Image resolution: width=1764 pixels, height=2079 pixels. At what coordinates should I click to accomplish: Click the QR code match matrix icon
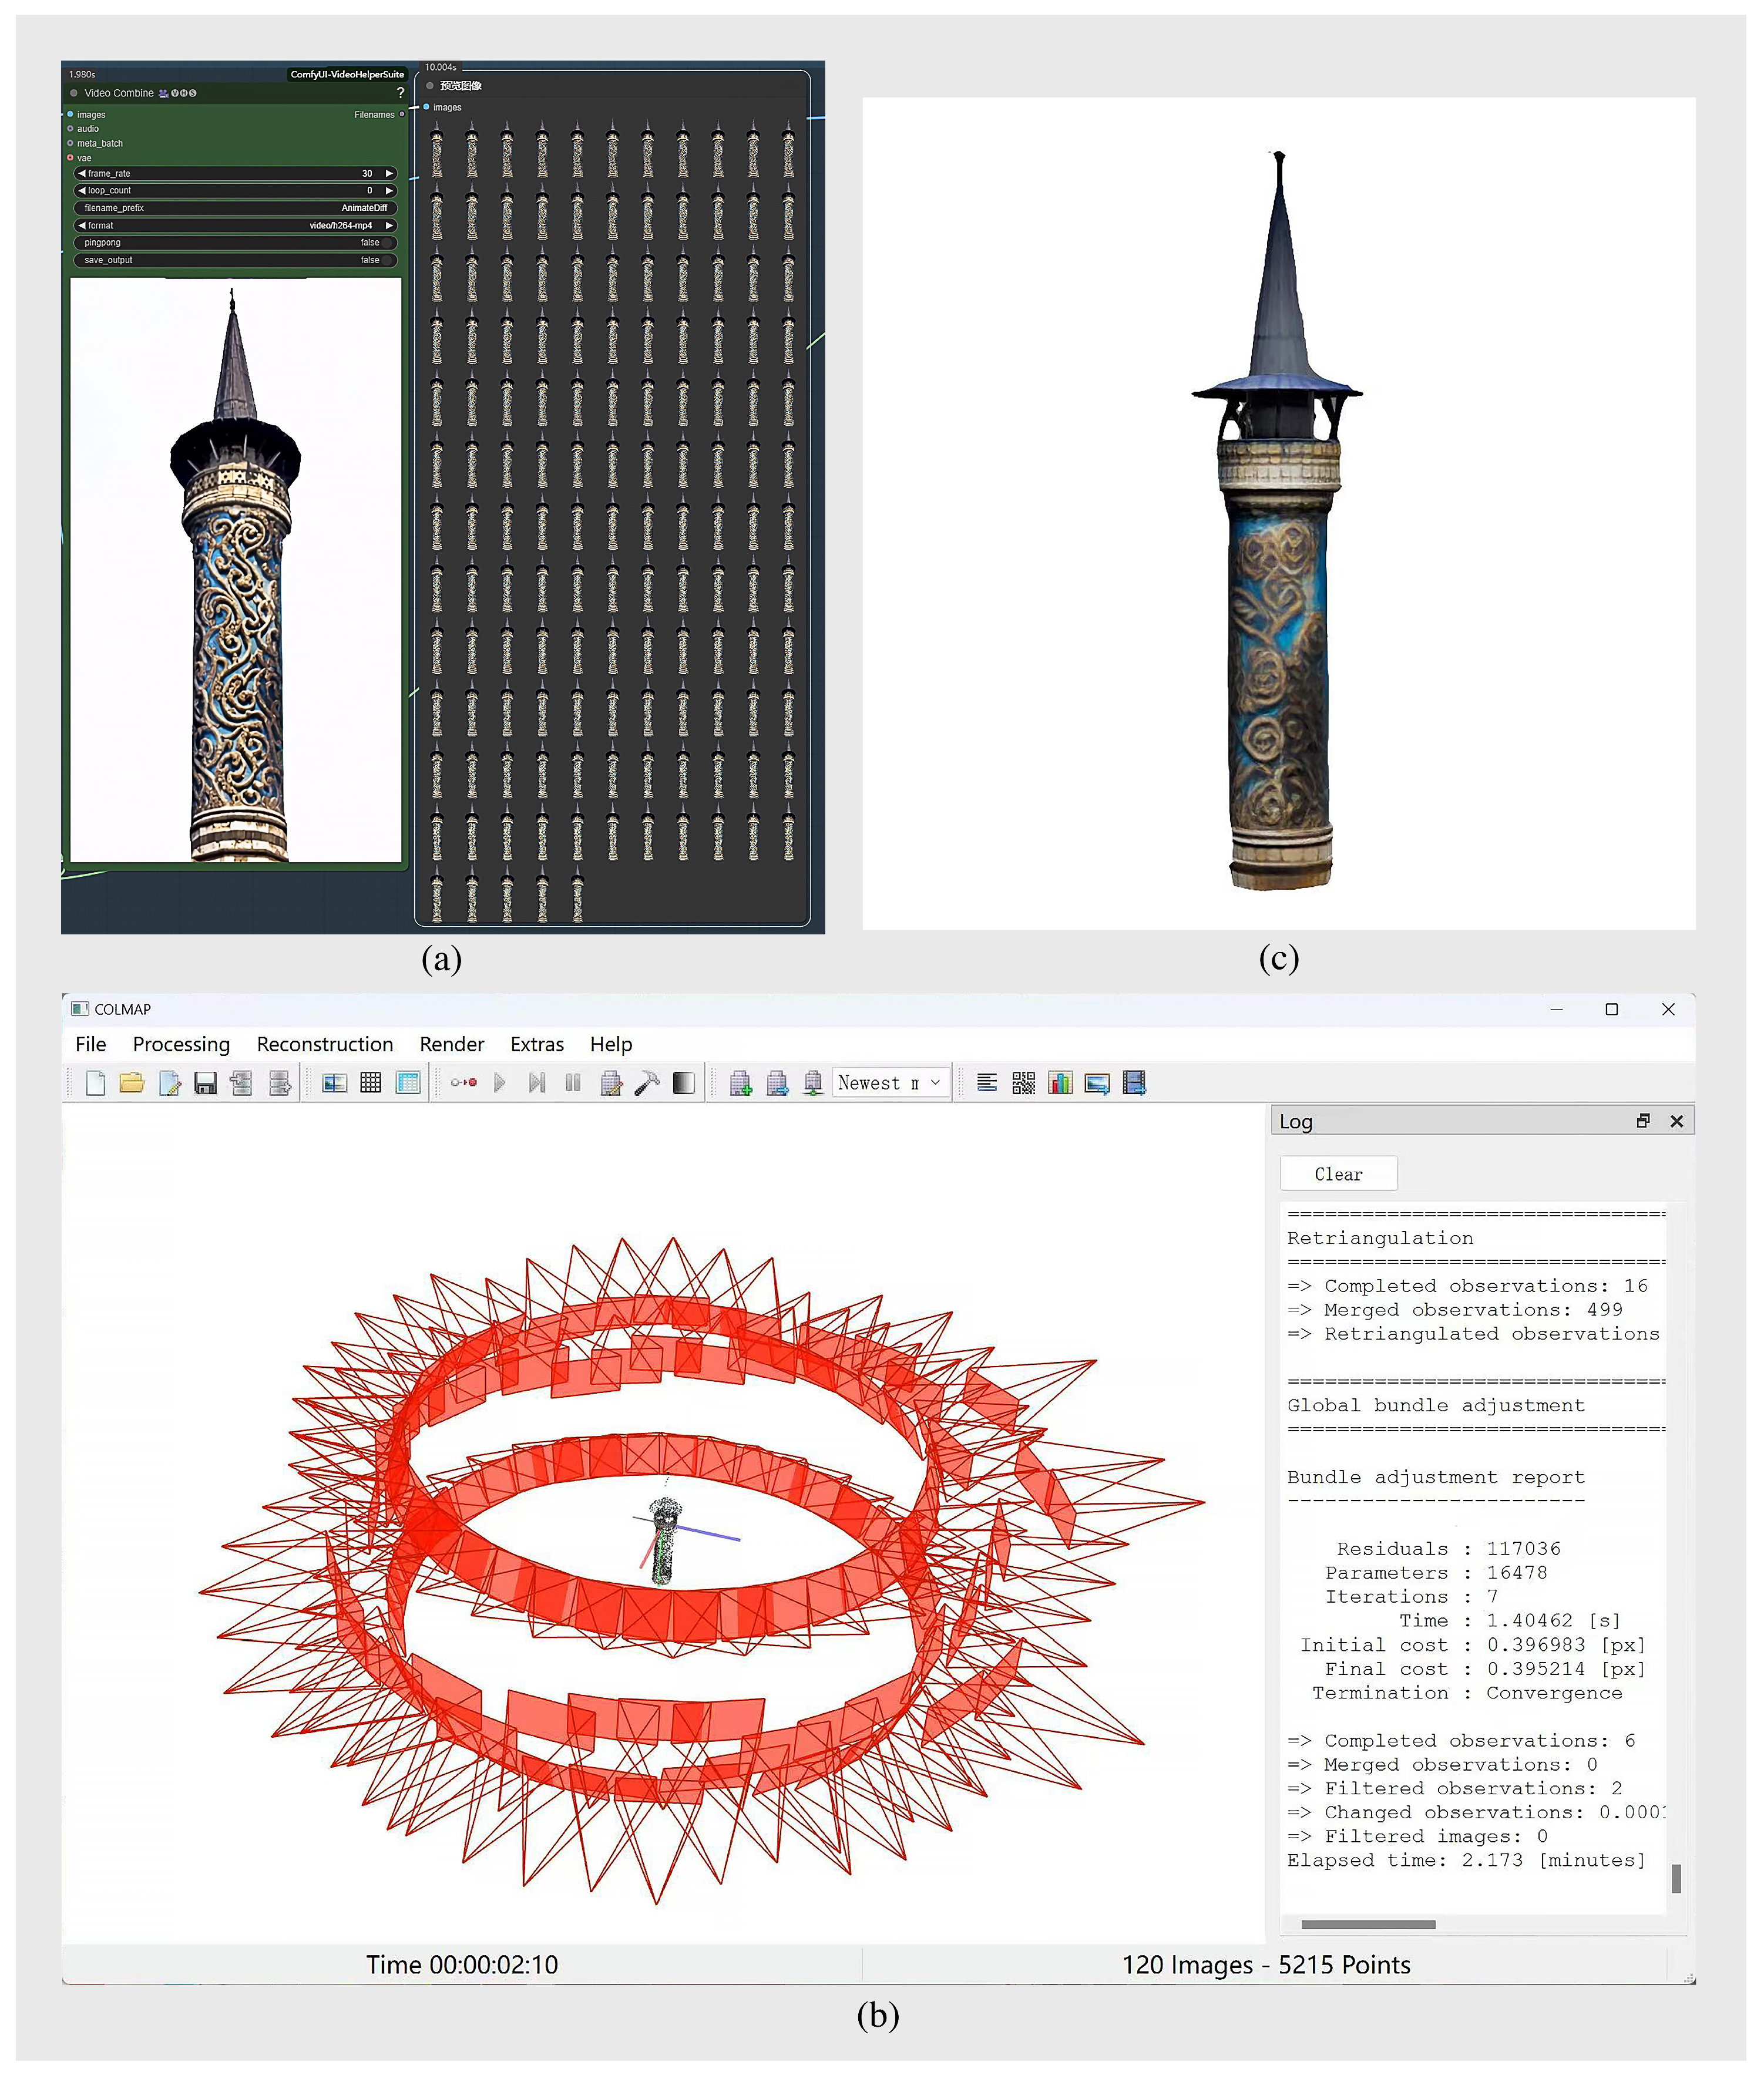(1023, 1082)
